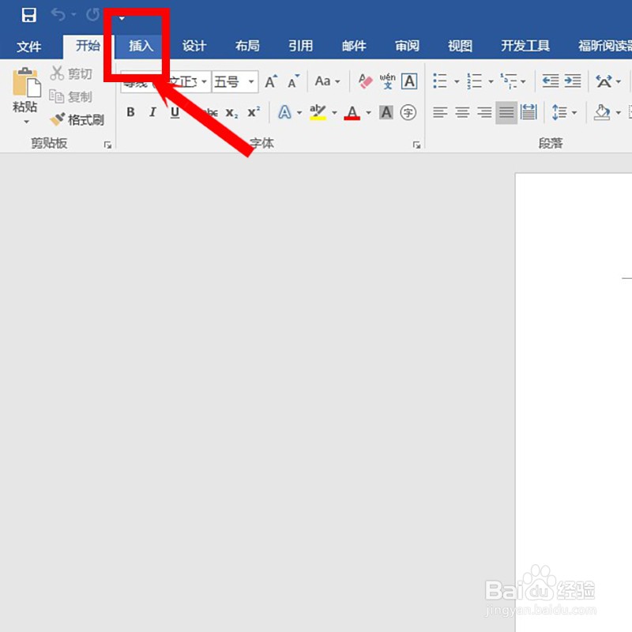Click the character border A icon
Image resolution: width=632 pixels, height=632 pixels.
point(409,81)
